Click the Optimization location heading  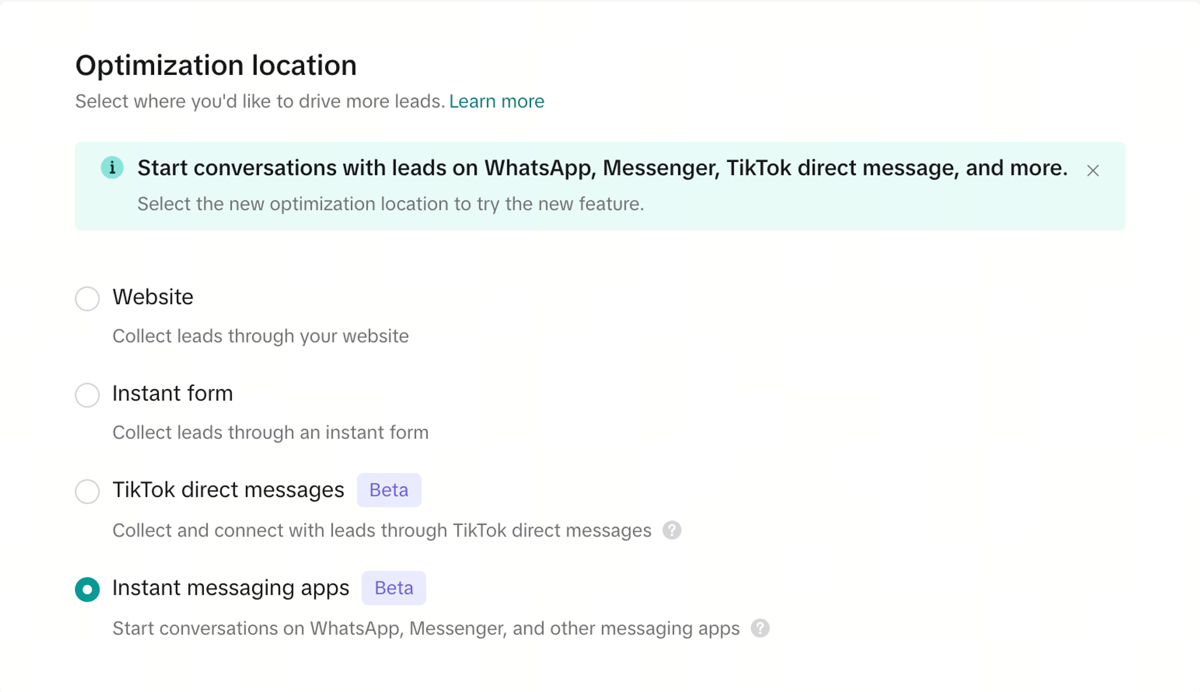click(x=216, y=65)
